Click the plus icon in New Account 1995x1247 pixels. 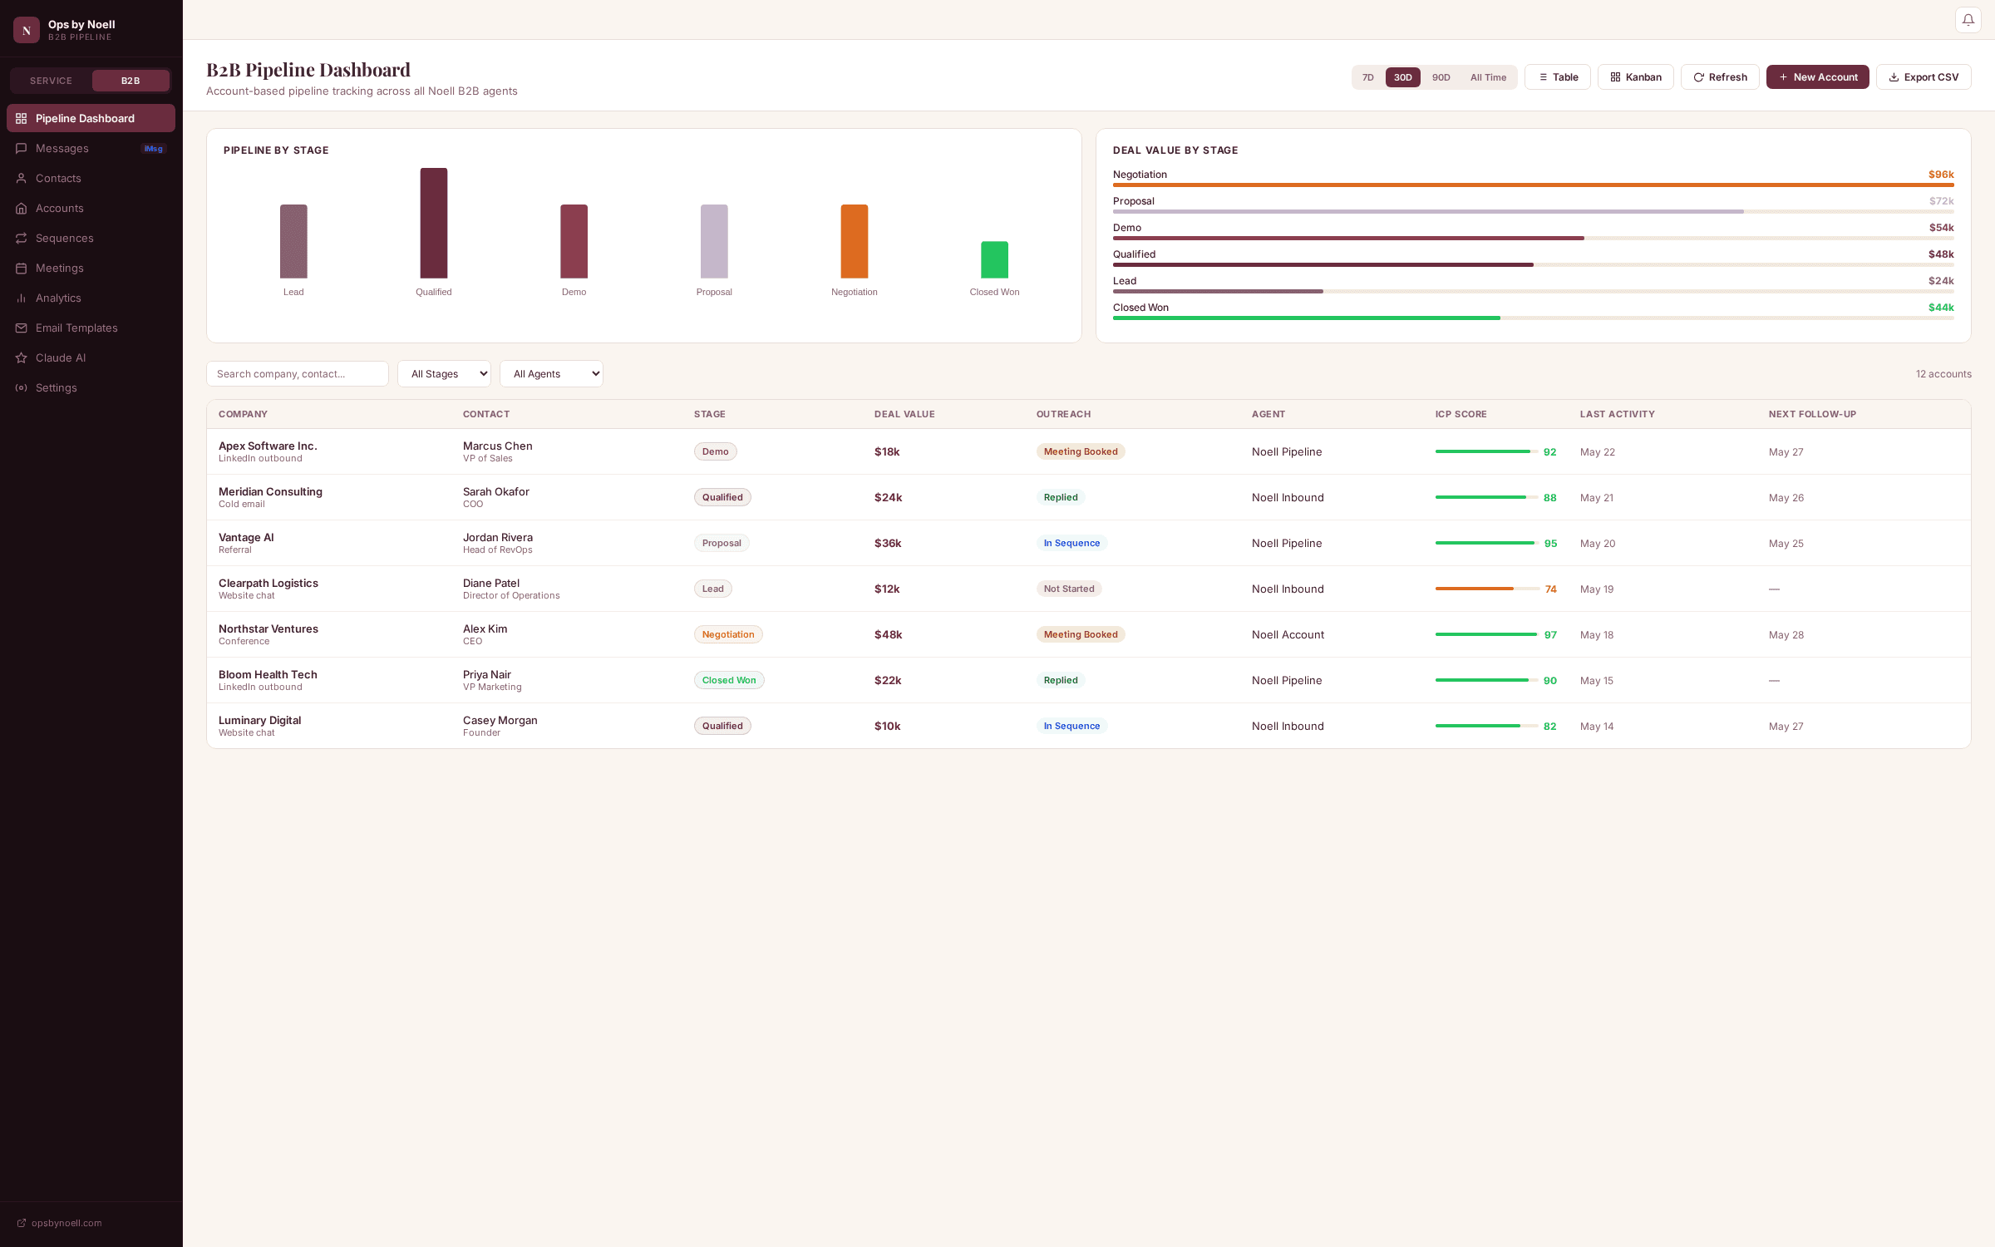click(x=1783, y=77)
